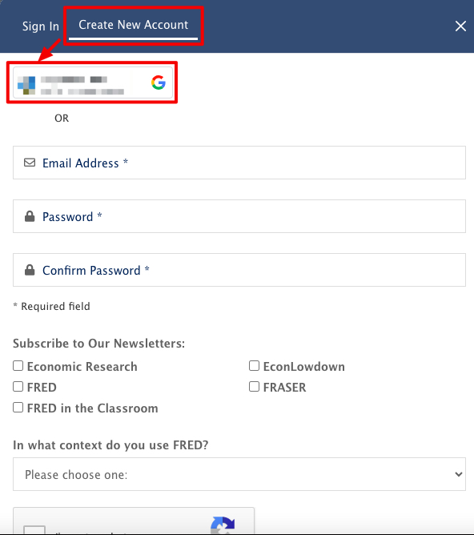
Task: Click the envelope icon in Email field
Action: coord(30,163)
